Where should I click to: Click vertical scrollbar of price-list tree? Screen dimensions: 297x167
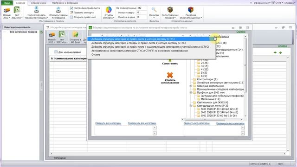[x=245, y=65]
